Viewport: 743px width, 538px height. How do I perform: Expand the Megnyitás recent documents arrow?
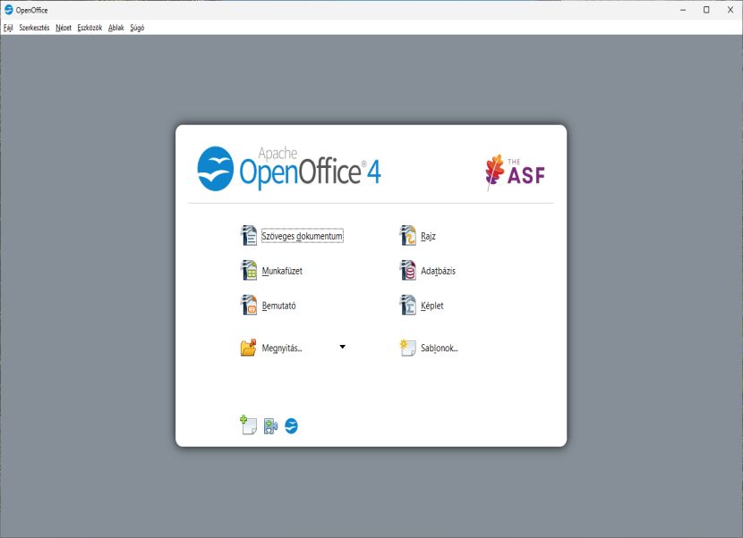click(343, 348)
